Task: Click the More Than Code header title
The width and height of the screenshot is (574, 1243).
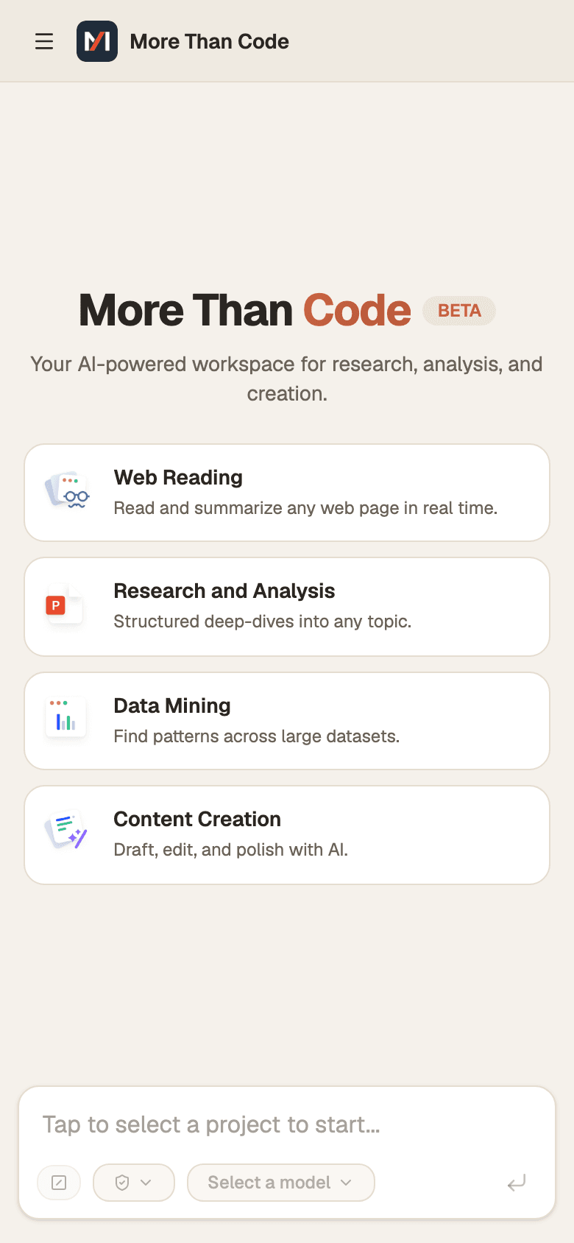Action: (x=210, y=41)
